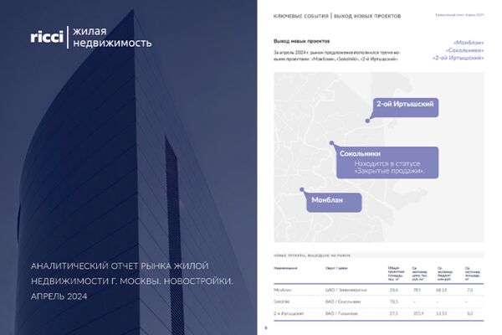Click the ricci logo on the cover
502x335 pixels.
click(47, 37)
